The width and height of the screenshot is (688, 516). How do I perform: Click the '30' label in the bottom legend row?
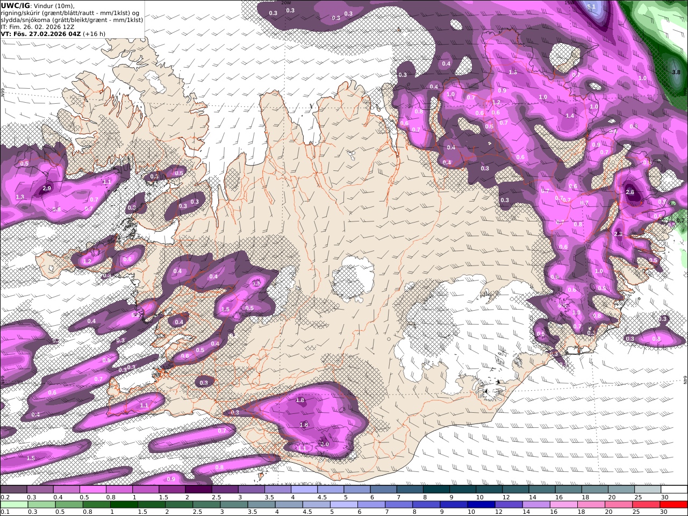(663, 512)
